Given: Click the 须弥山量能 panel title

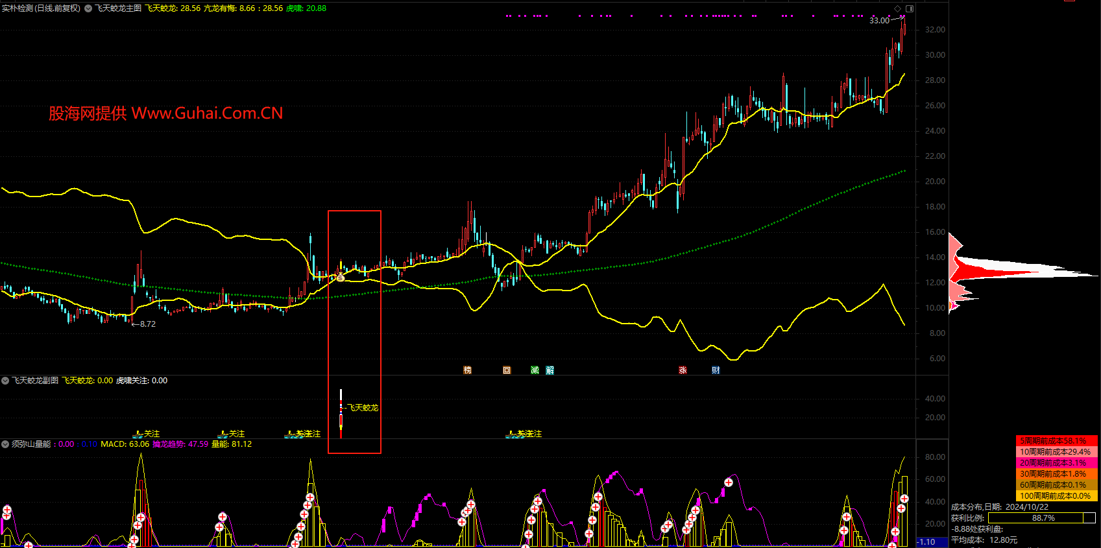Looking at the screenshot, I should coord(31,444).
